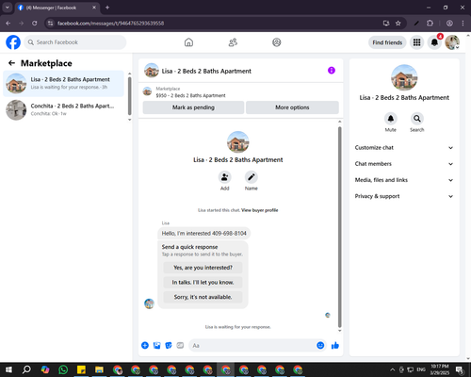Select Messenger Facebook browser tab

click(57, 8)
